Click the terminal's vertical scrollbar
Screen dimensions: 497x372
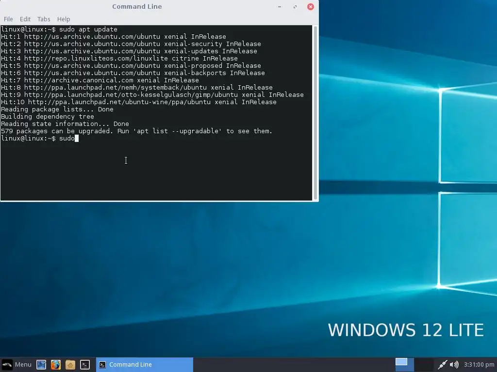(315, 112)
